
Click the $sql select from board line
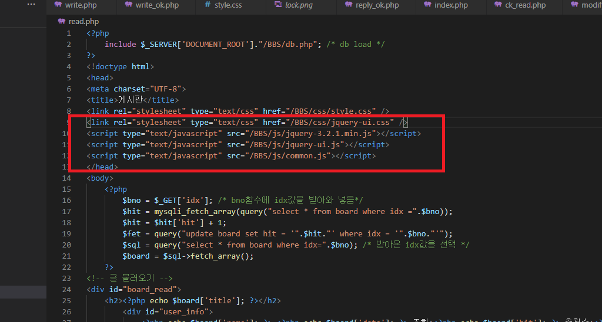point(296,245)
